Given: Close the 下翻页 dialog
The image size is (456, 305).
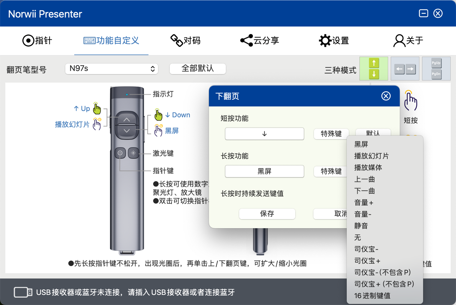Looking at the screenshot, I should (x=386, y=96).
